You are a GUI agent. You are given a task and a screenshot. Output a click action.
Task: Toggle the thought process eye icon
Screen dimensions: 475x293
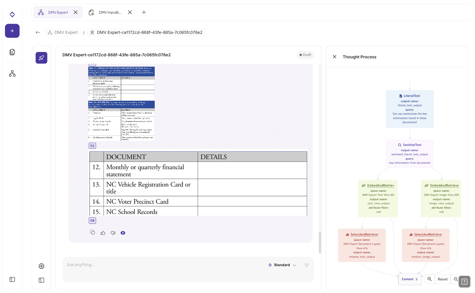coord(123,233)
